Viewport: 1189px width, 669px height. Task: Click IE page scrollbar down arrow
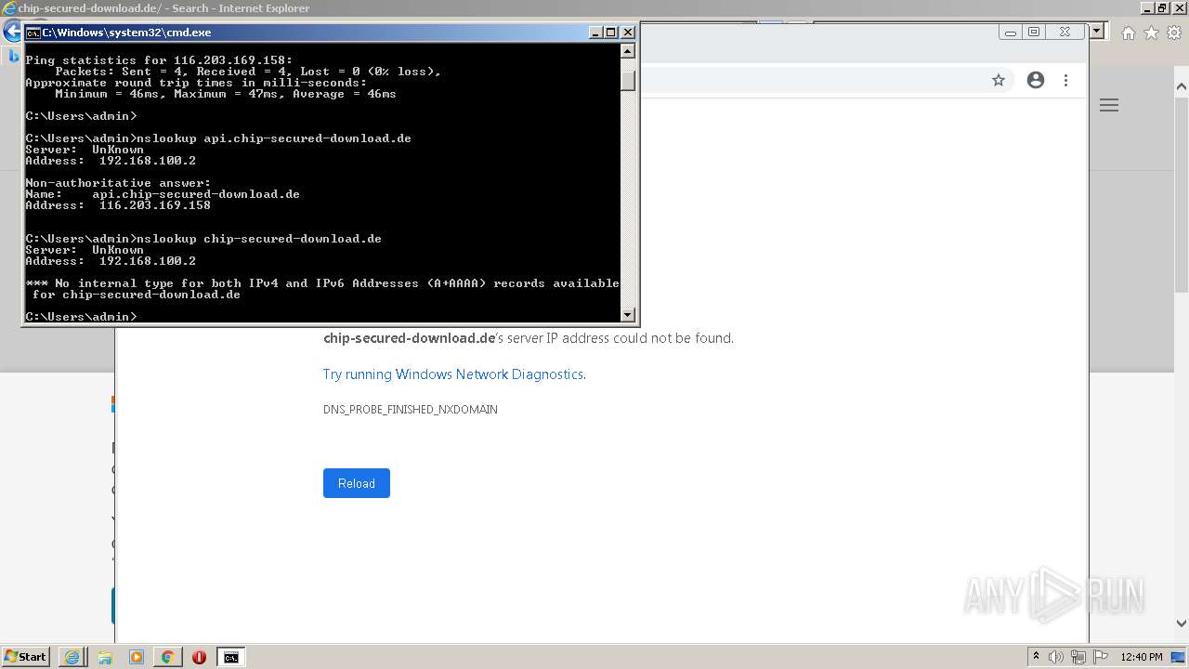1182,623
